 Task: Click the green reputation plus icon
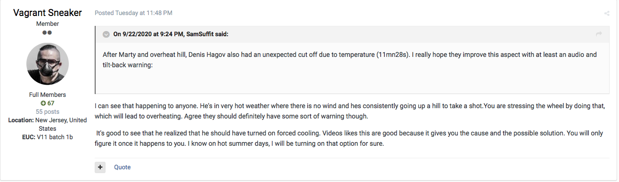click(x=43, y=103)
